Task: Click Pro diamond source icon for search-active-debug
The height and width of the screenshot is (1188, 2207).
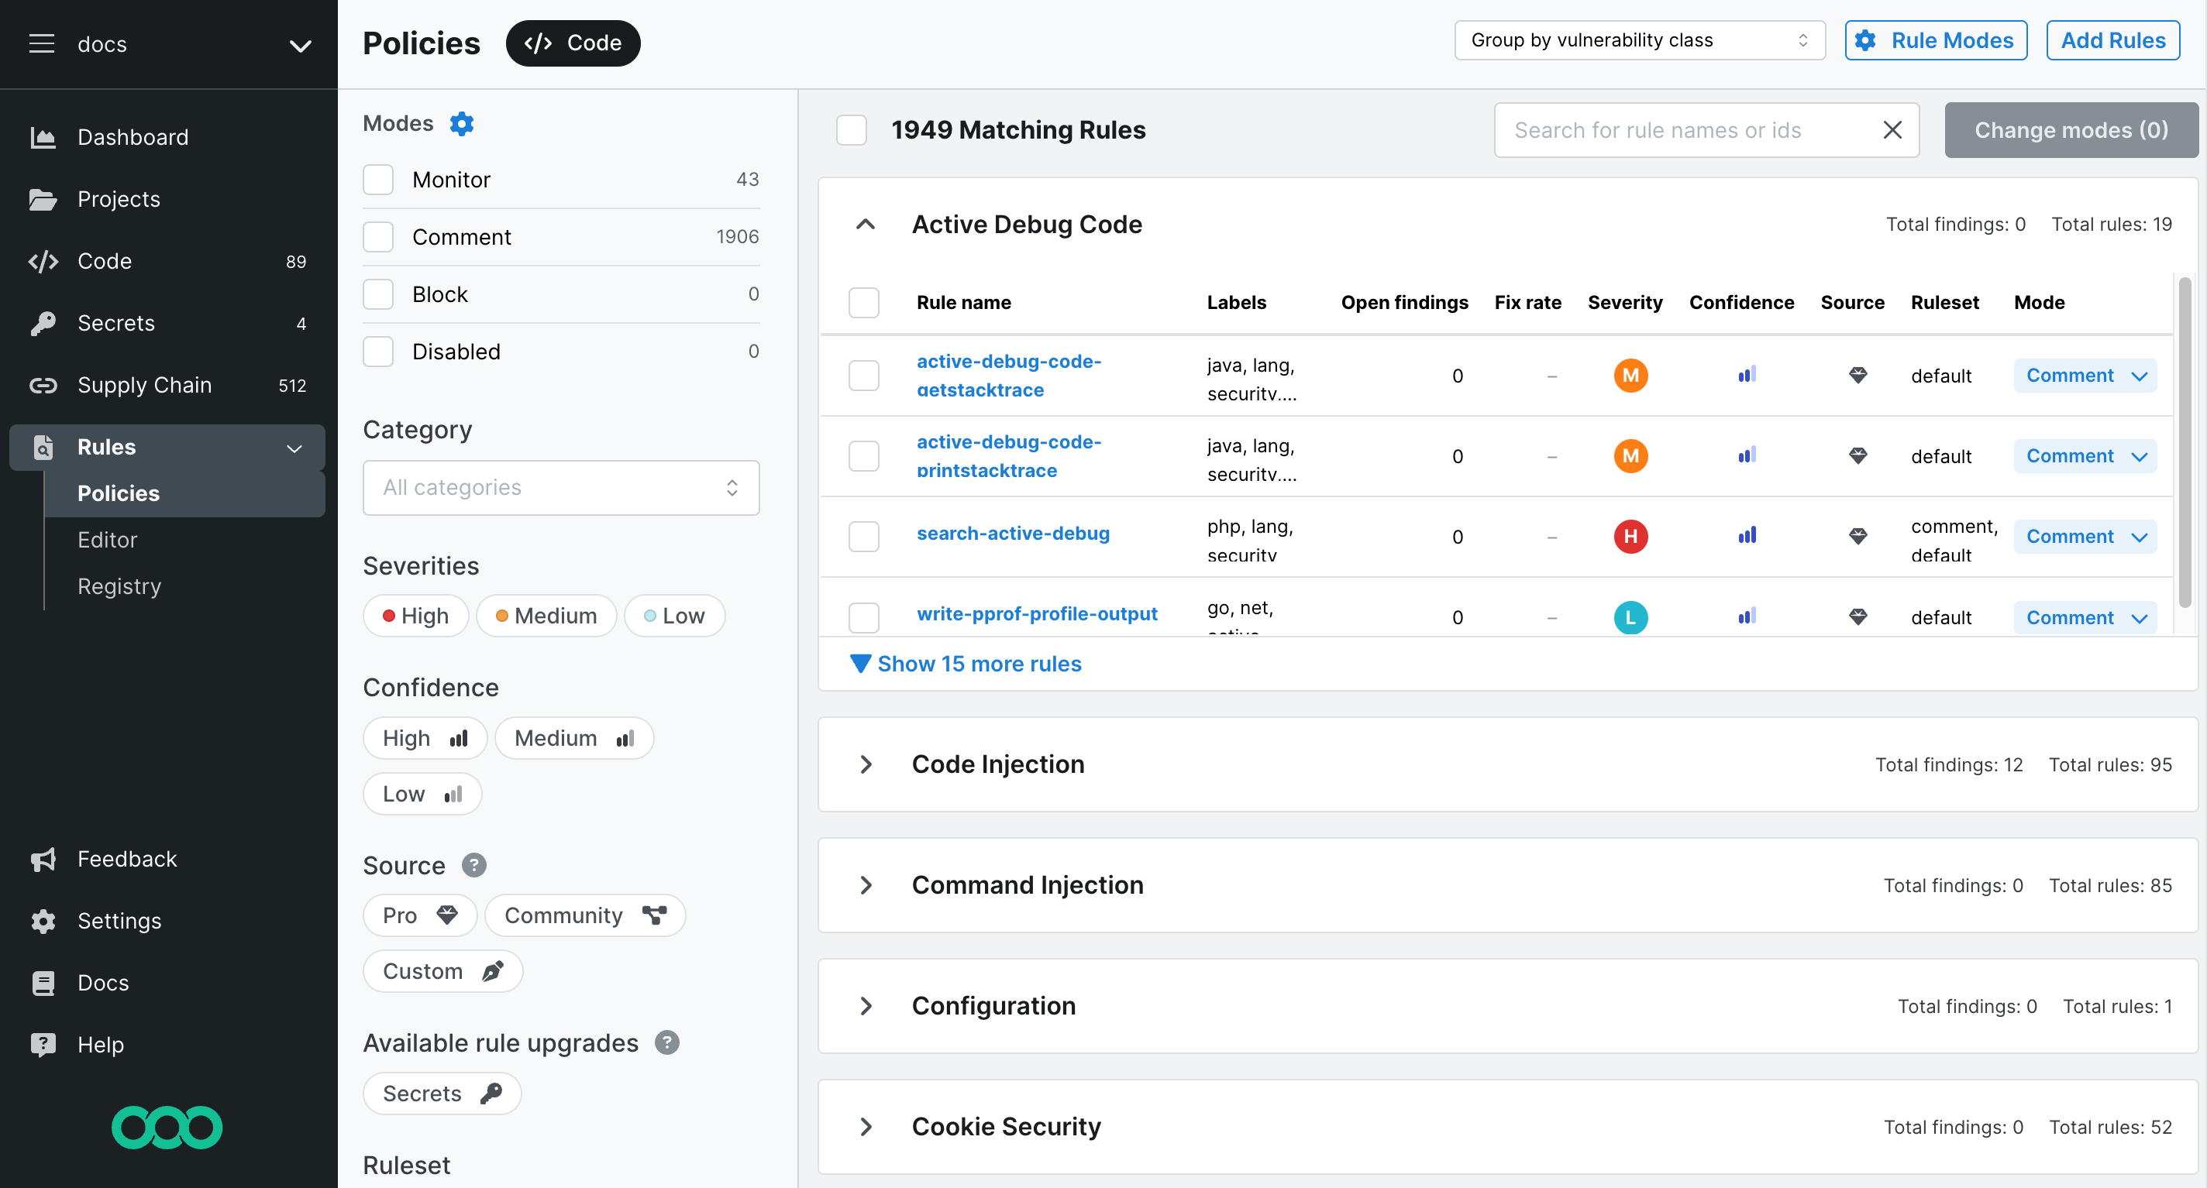Action: tap(1858, 536)
